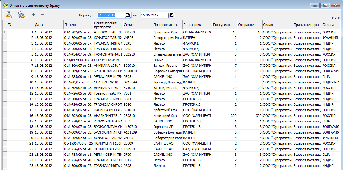Screen dimensions: 343x170
Task: Click the Отправлено column header
Action: coord(250,25)
